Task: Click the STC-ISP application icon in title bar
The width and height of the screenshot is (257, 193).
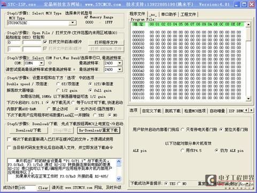Action: pos(4,4)
